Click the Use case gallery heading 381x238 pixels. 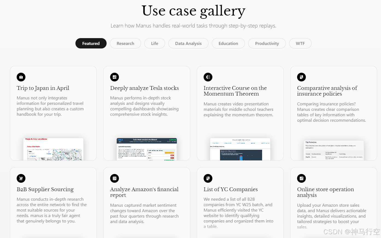click(x=194, y=11)
